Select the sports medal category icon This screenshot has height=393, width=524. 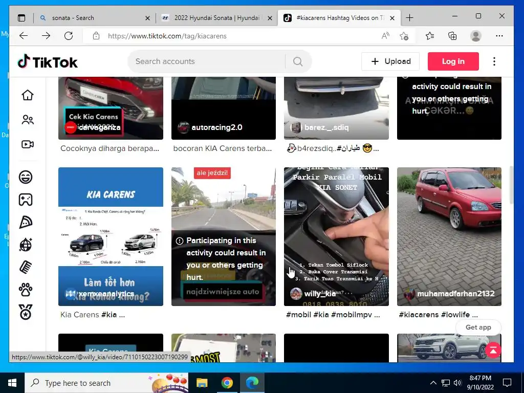[26, 312]
